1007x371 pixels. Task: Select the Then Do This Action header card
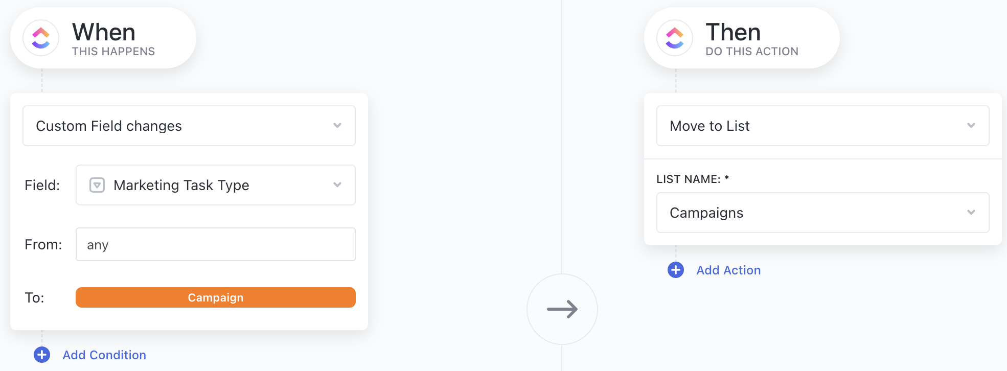tap(741, 38)
